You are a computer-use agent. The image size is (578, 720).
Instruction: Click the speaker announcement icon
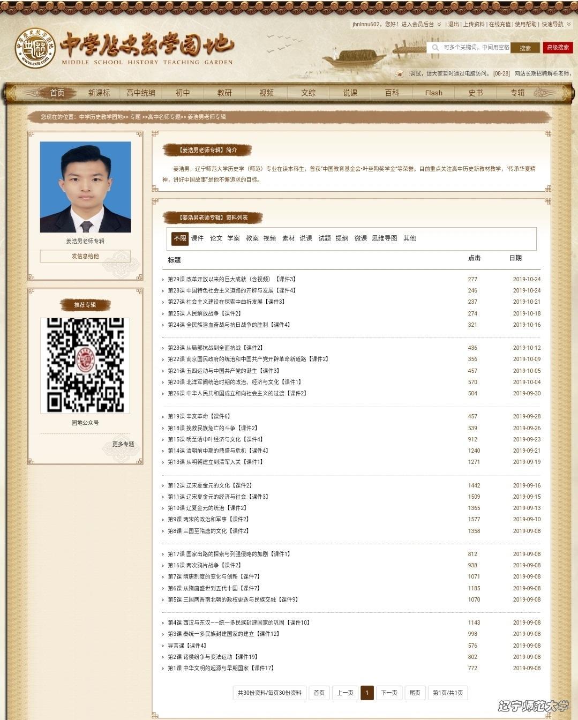399,73
